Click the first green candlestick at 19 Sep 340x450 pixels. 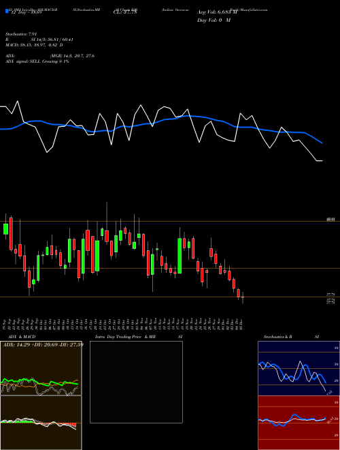(5, 229)
